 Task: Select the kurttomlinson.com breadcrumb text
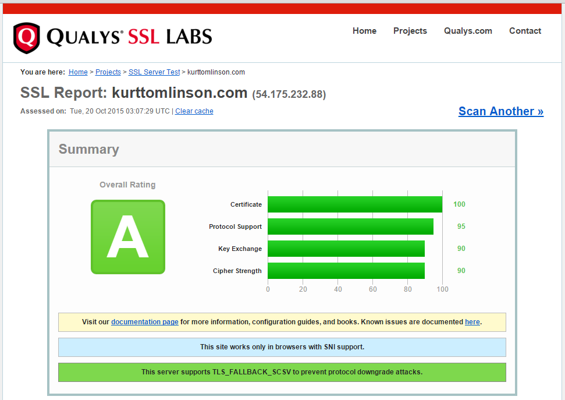pyautogui.click(x=216, y=72)
